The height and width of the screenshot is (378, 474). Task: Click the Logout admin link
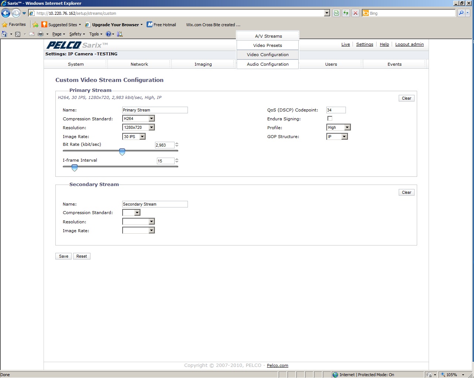pyautogui.click(x=409, y=44)
